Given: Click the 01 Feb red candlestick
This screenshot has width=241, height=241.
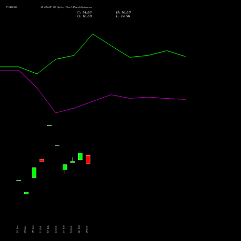Looking at the screenshot, I should click(x=42, y=161).
